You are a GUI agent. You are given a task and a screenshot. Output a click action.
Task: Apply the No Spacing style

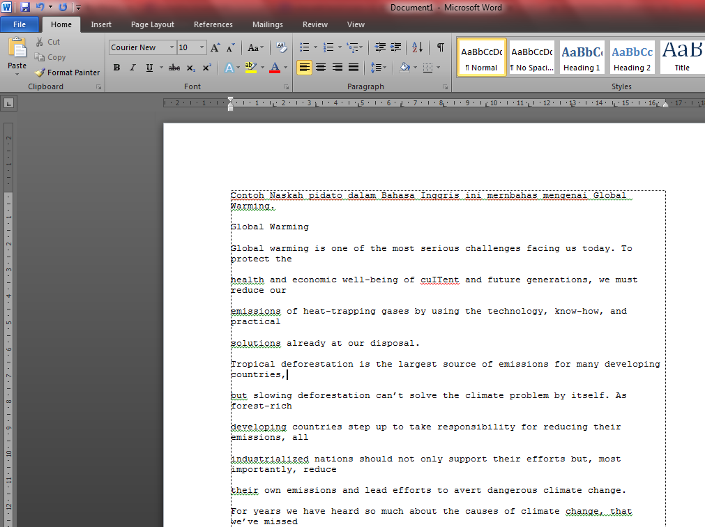[532, 57]
